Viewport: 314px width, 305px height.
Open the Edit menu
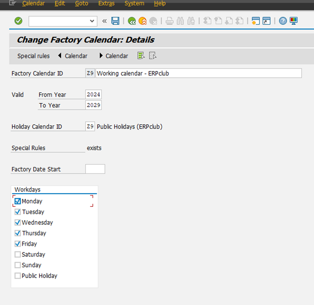tap(60, 4)
